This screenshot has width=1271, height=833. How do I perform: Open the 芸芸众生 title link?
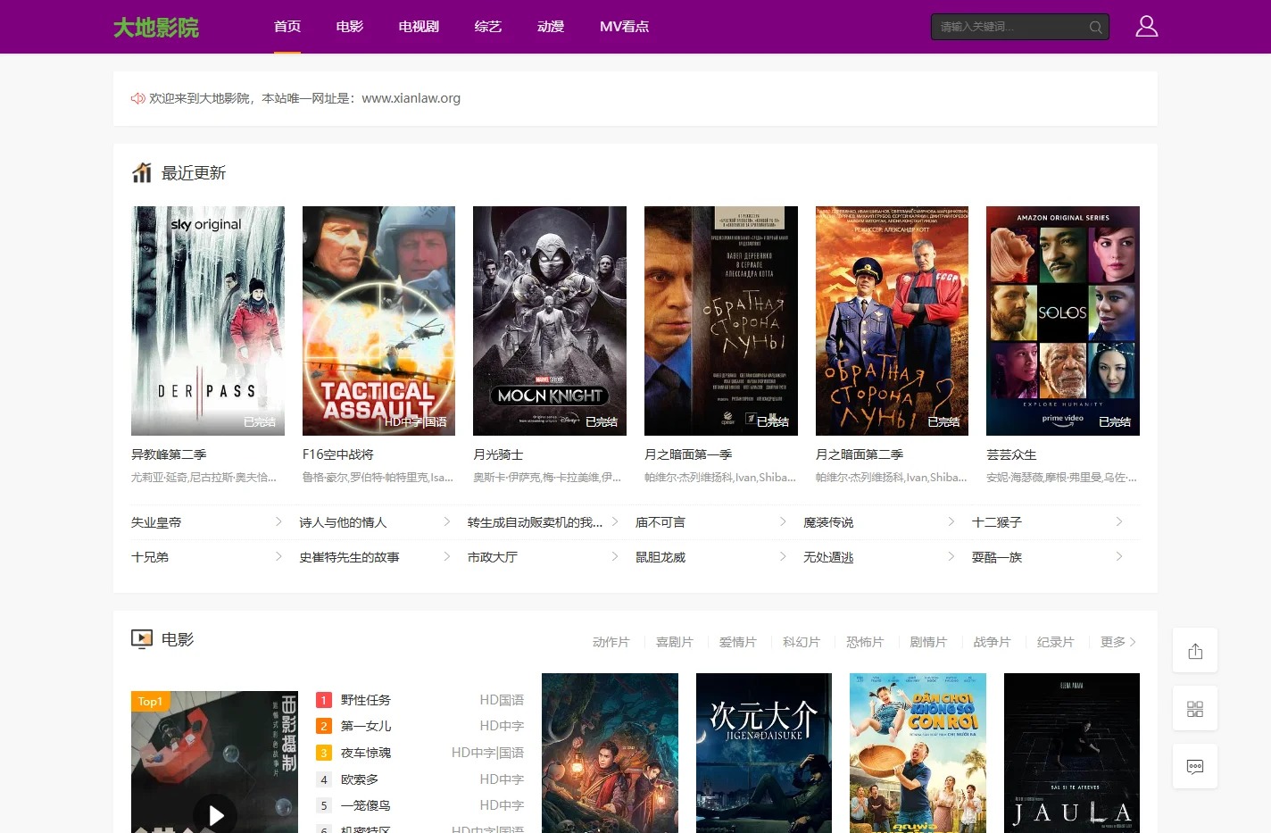(1011, 454)
